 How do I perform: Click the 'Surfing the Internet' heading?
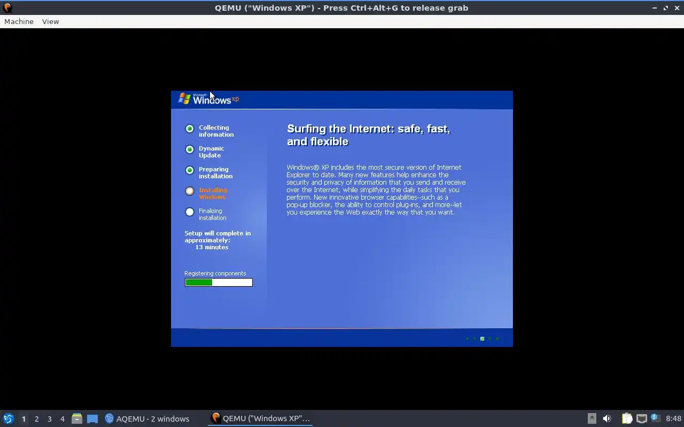pos(369,135)
